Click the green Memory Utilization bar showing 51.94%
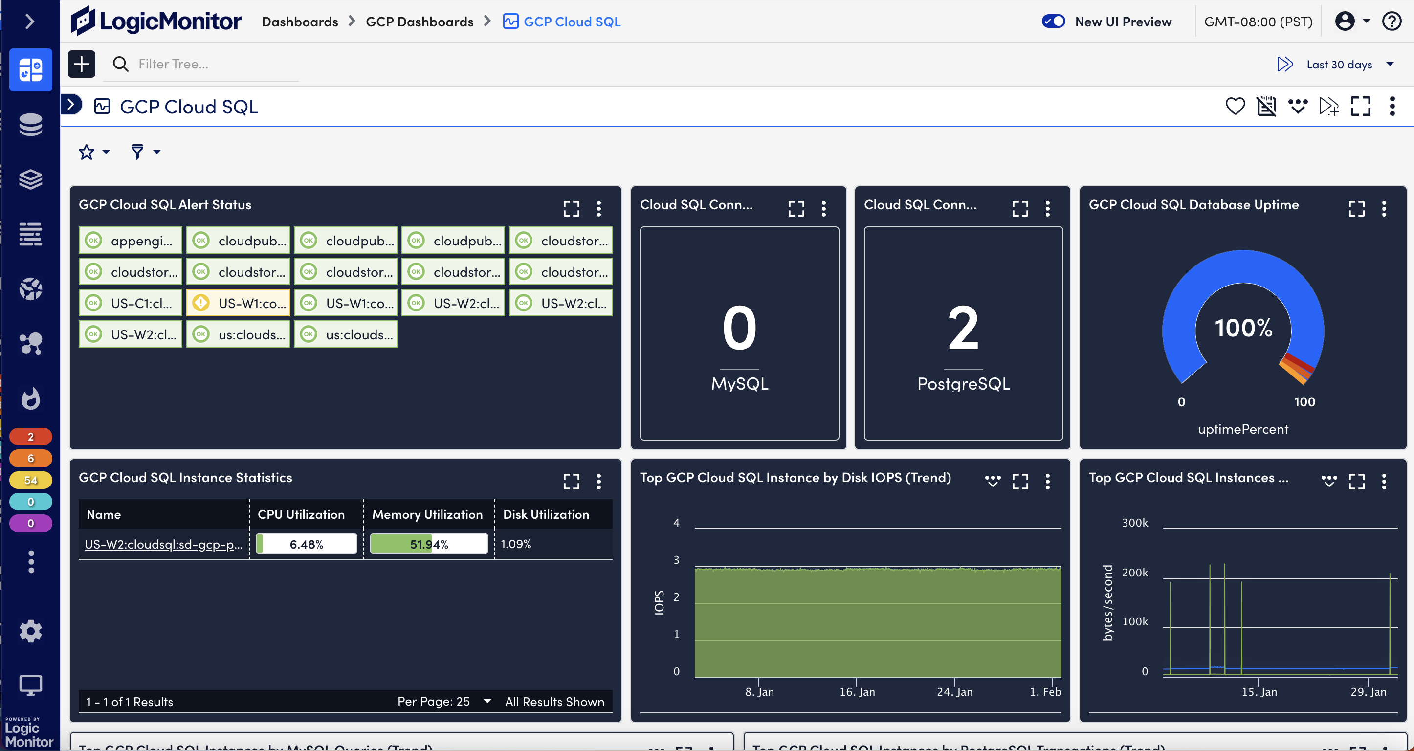1414x751 pixels. coord(429,544)
